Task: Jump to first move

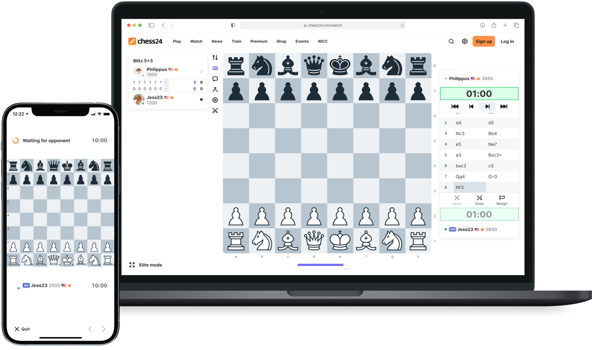Action: click(455, 107)
